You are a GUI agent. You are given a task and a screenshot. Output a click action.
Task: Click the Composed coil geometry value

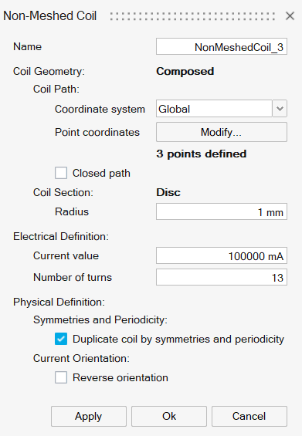[x=185, y=72]
